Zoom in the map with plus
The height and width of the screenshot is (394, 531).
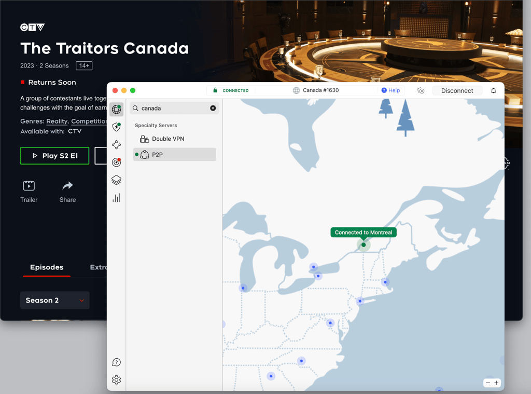tap(496, 383)
